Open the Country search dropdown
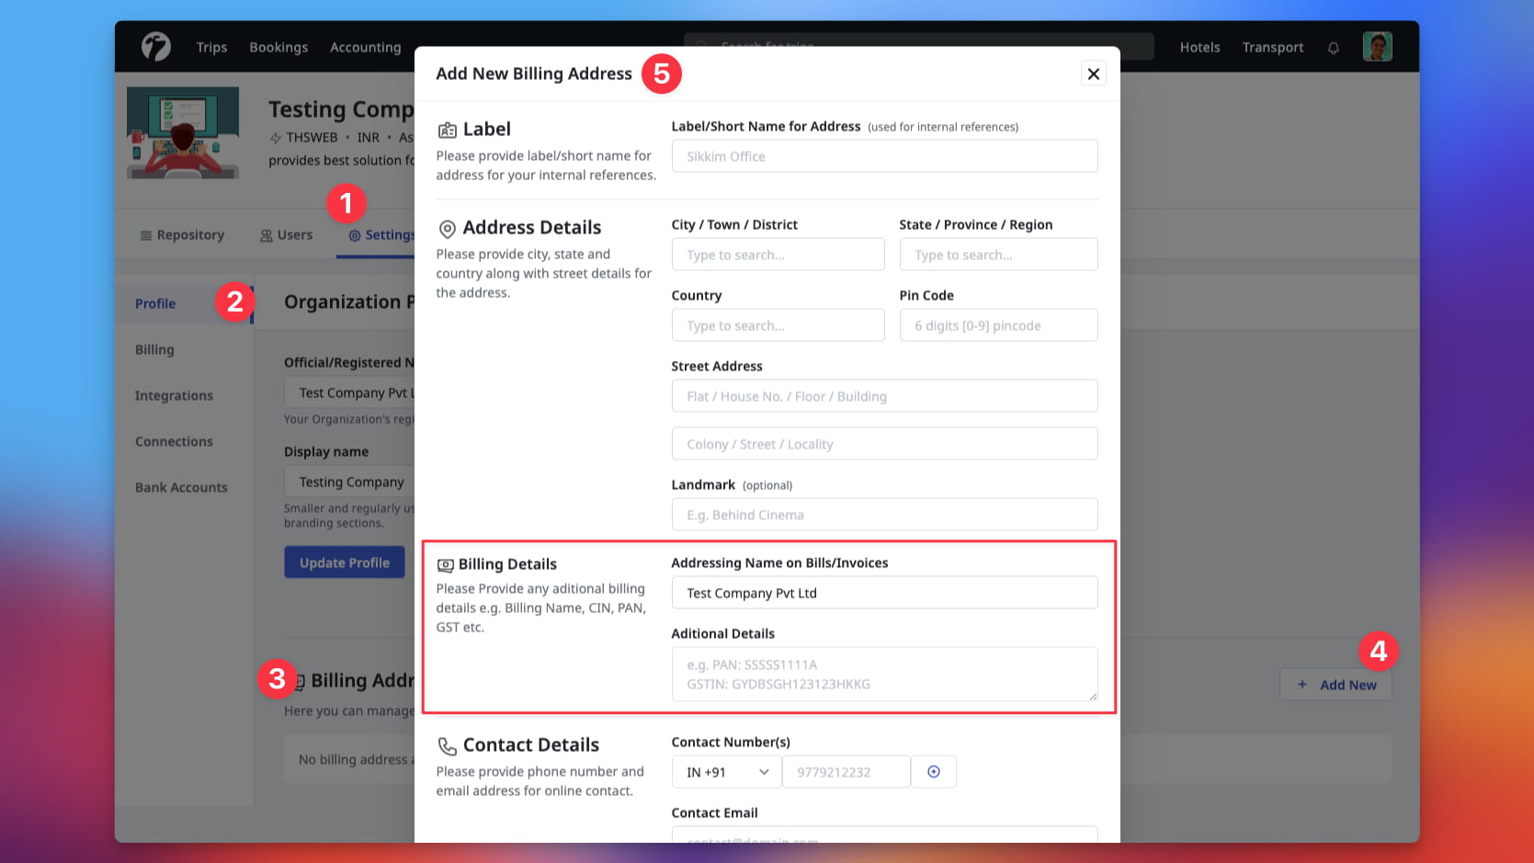The width and height of the screenshot is (1534, 863). [x=778, y=324]
